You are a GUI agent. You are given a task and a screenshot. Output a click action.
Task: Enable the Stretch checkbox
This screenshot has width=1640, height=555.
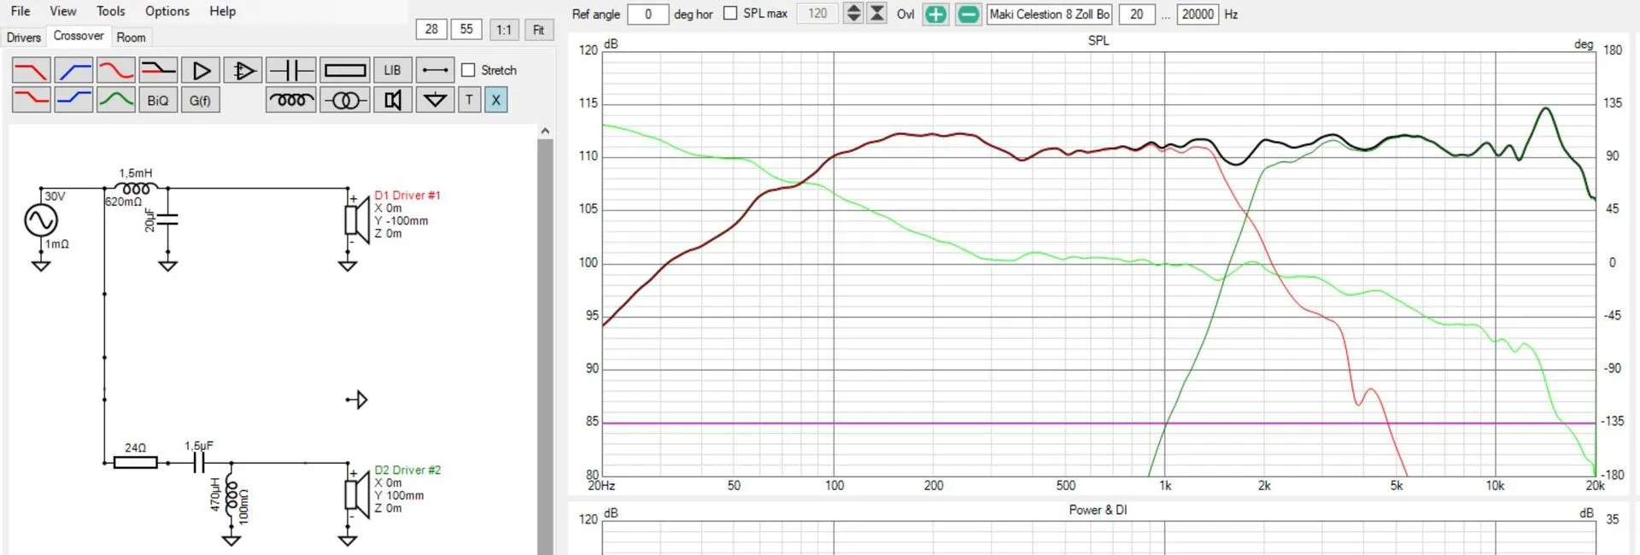click(468, 70)
